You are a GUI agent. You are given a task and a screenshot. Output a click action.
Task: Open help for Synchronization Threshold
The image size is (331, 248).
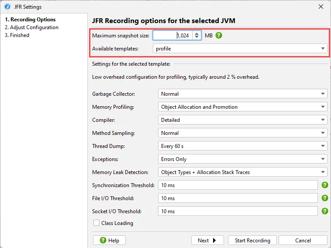click(x=324, y=185)
